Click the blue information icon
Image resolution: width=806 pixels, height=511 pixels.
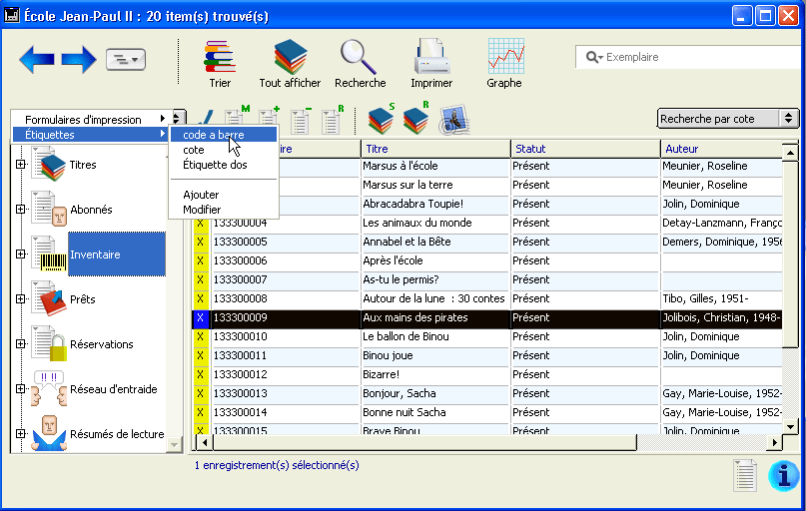pos(783,476)
